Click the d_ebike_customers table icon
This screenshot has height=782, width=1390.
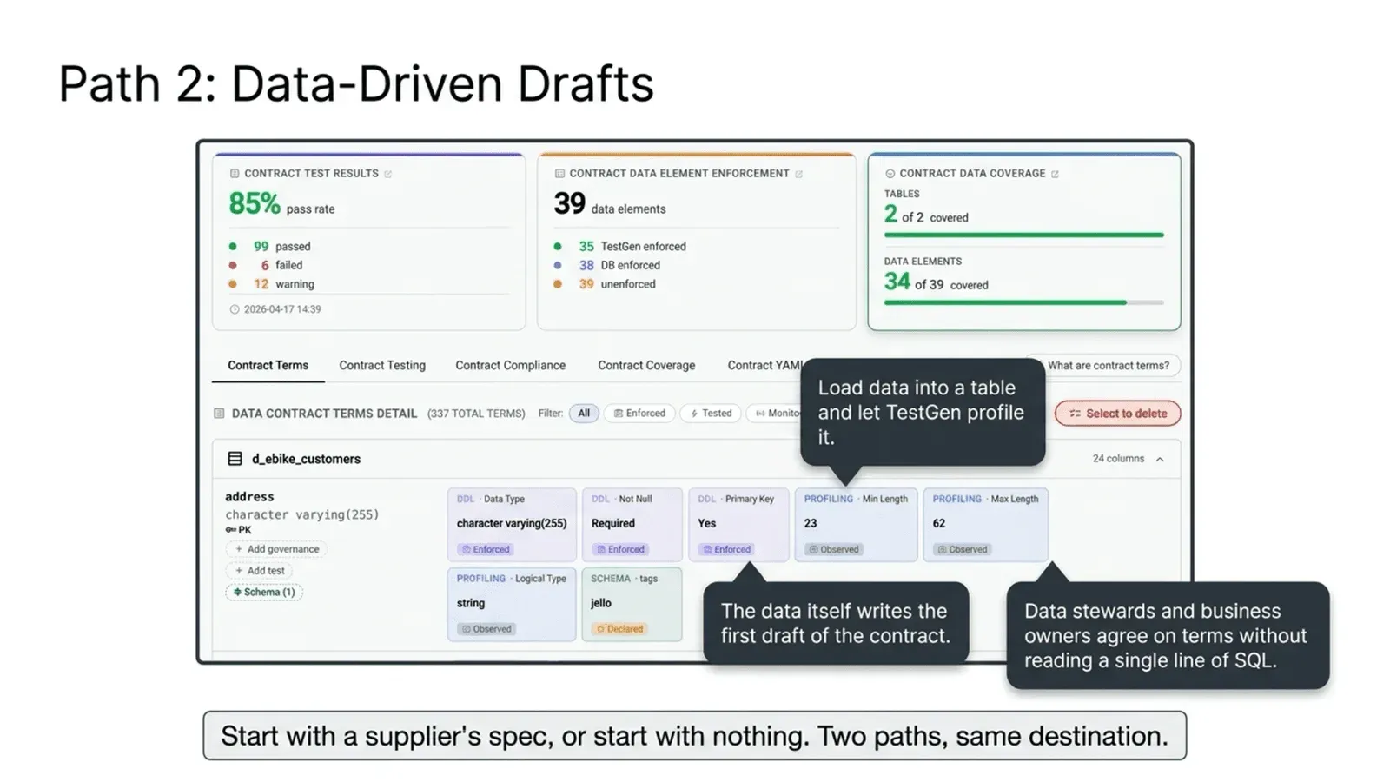click(235, 459)
